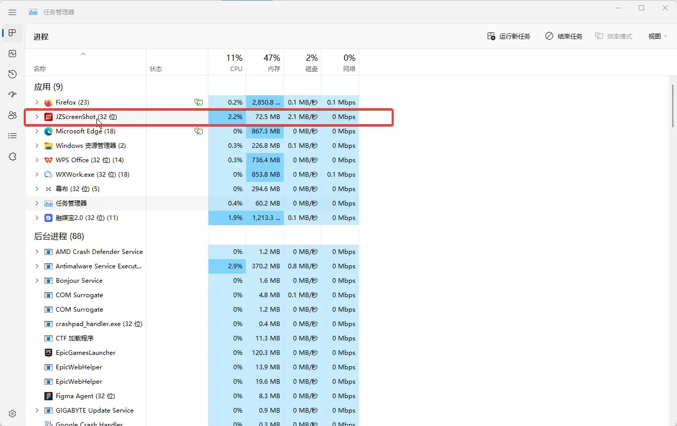Click 运行新任务 button
Viewport: 677px width, 426px height.
click(509, 37)
